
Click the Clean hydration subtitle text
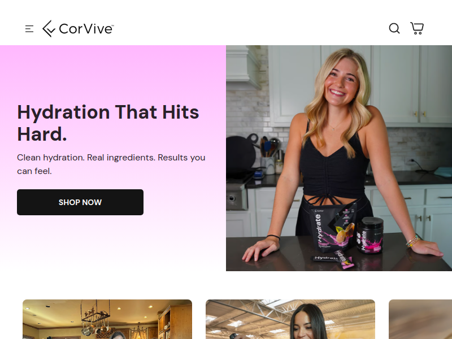[x=111, y=164]
